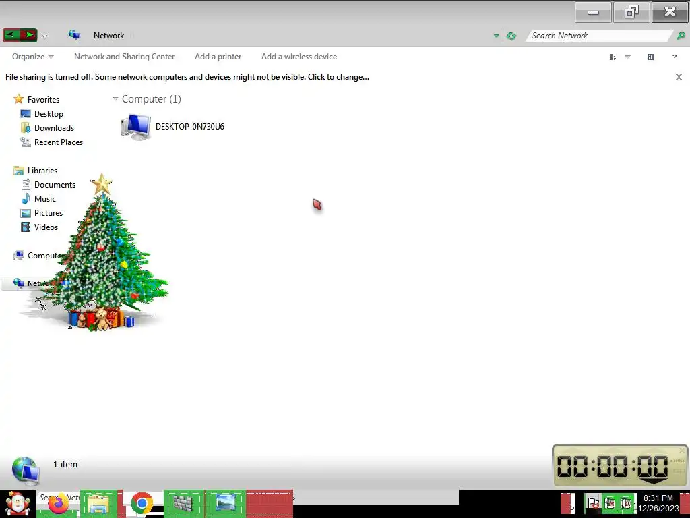This screenshot has width=690, height=518.
Task: Select Favorites in the navigation pane
Action: [43, 100]
